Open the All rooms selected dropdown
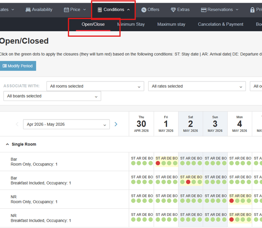Image resolution: width=262 pixels, height=228 pixels. [x=95, y=86]
